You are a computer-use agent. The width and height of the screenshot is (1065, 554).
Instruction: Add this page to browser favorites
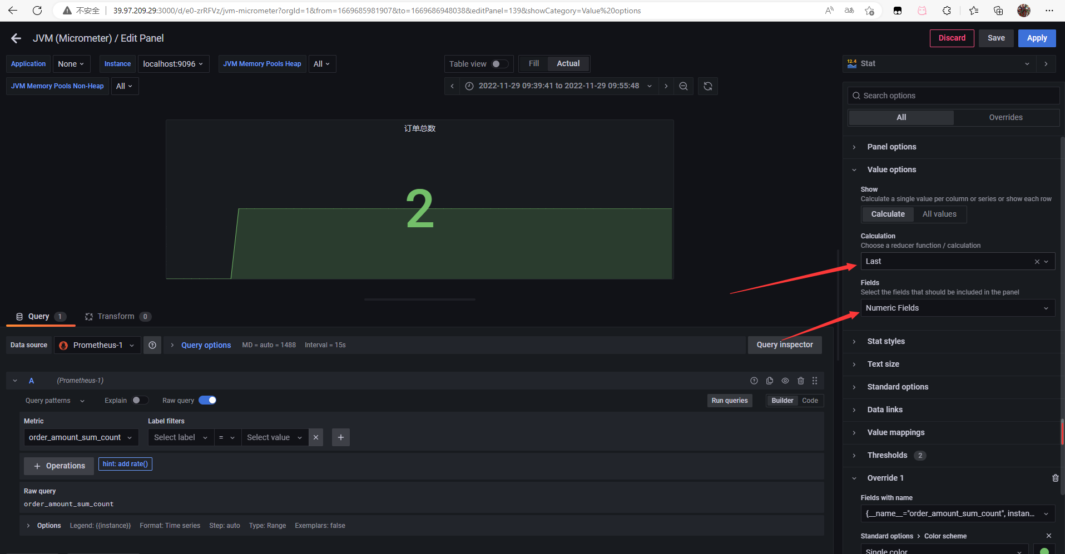(870, 11)
